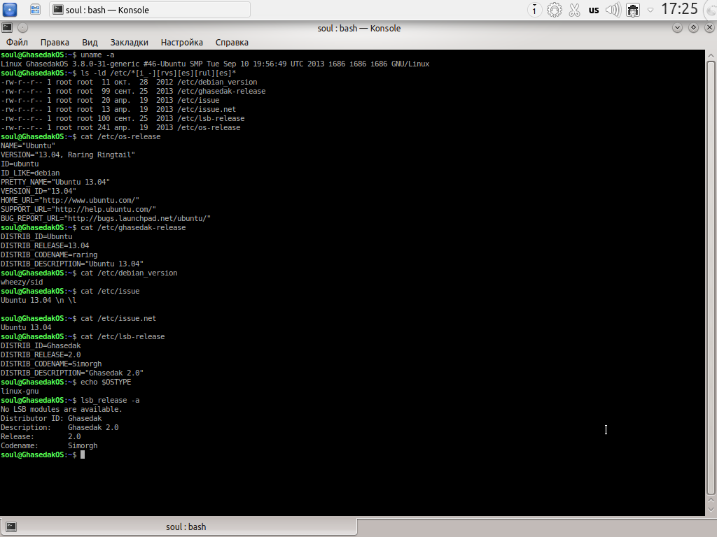Image resolution: width=717 pixels, height=537 pixels.
Task: Open the wired network connection icon
Action: tap(633, 10)
